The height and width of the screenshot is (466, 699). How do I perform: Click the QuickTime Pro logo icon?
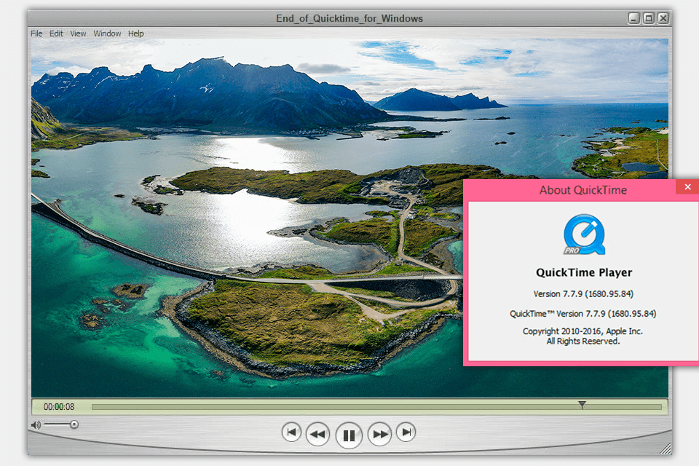584,234
